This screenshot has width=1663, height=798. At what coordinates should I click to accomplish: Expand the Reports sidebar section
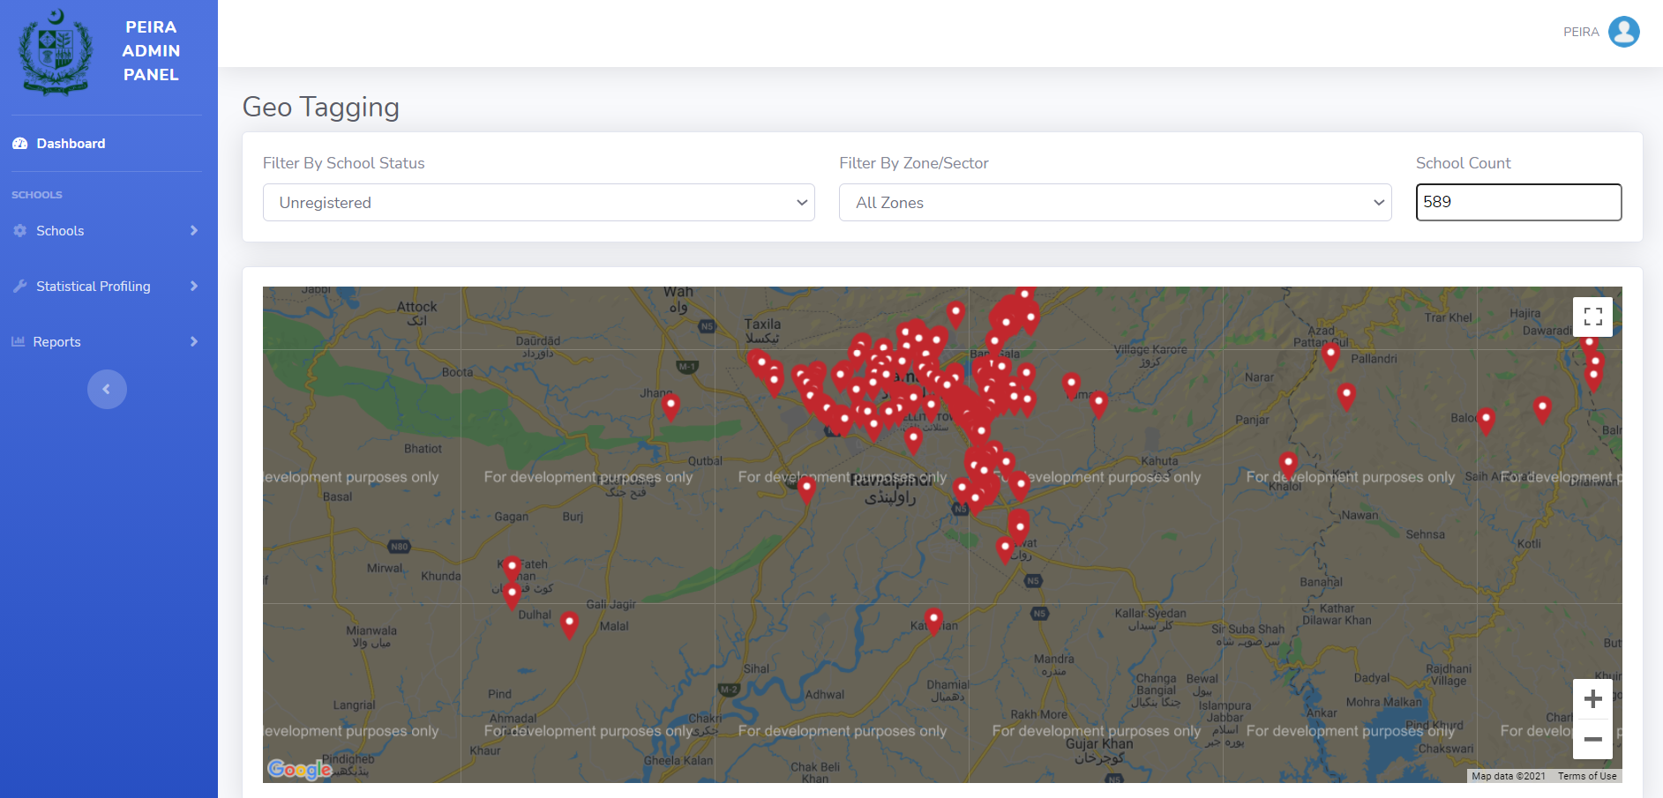click(106, 342)
